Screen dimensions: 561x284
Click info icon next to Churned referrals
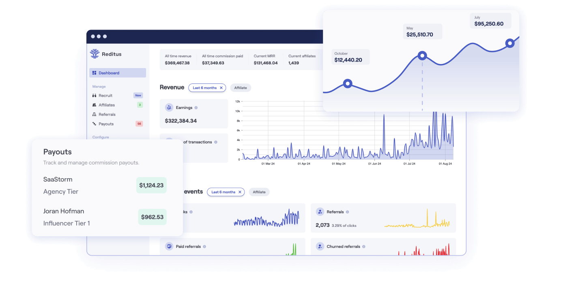tap(364, 246)
